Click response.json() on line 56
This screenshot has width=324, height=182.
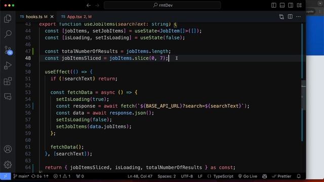coord(131,113)
